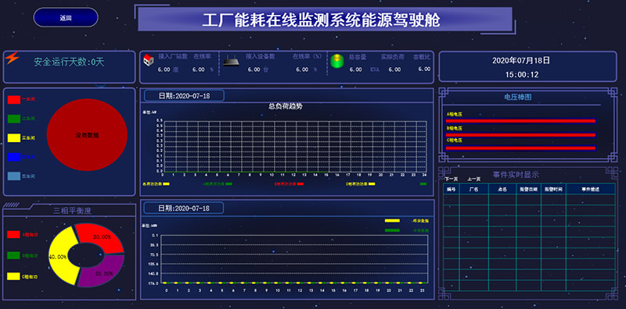The height and width of the screenshot is (309, 626).
Task: Click the black router device icon
Action: 231,61
